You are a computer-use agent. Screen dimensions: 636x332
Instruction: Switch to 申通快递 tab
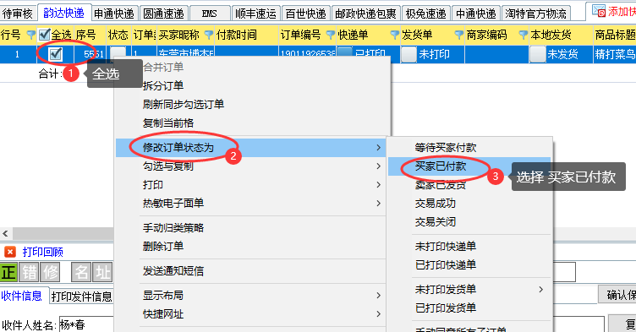pos(114,14)
